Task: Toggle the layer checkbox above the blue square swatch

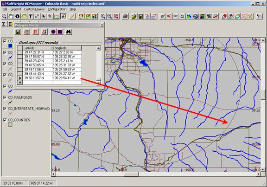Action: pyautogui.click(x=5, y=41)
